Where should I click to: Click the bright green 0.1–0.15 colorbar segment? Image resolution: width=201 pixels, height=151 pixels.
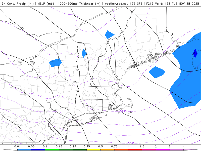pos(52,150)
